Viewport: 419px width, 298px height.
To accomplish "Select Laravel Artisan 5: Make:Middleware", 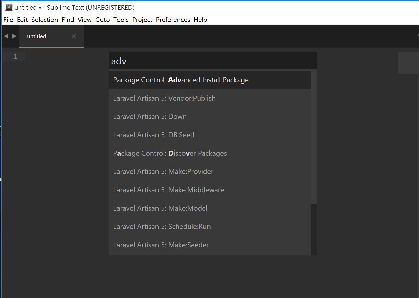I will click(210, 190).
